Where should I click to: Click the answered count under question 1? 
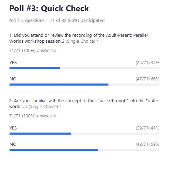(33, 51)
